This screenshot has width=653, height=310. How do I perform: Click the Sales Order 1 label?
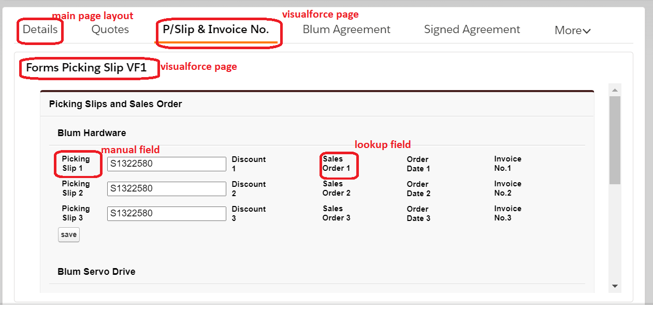(337, 164)
